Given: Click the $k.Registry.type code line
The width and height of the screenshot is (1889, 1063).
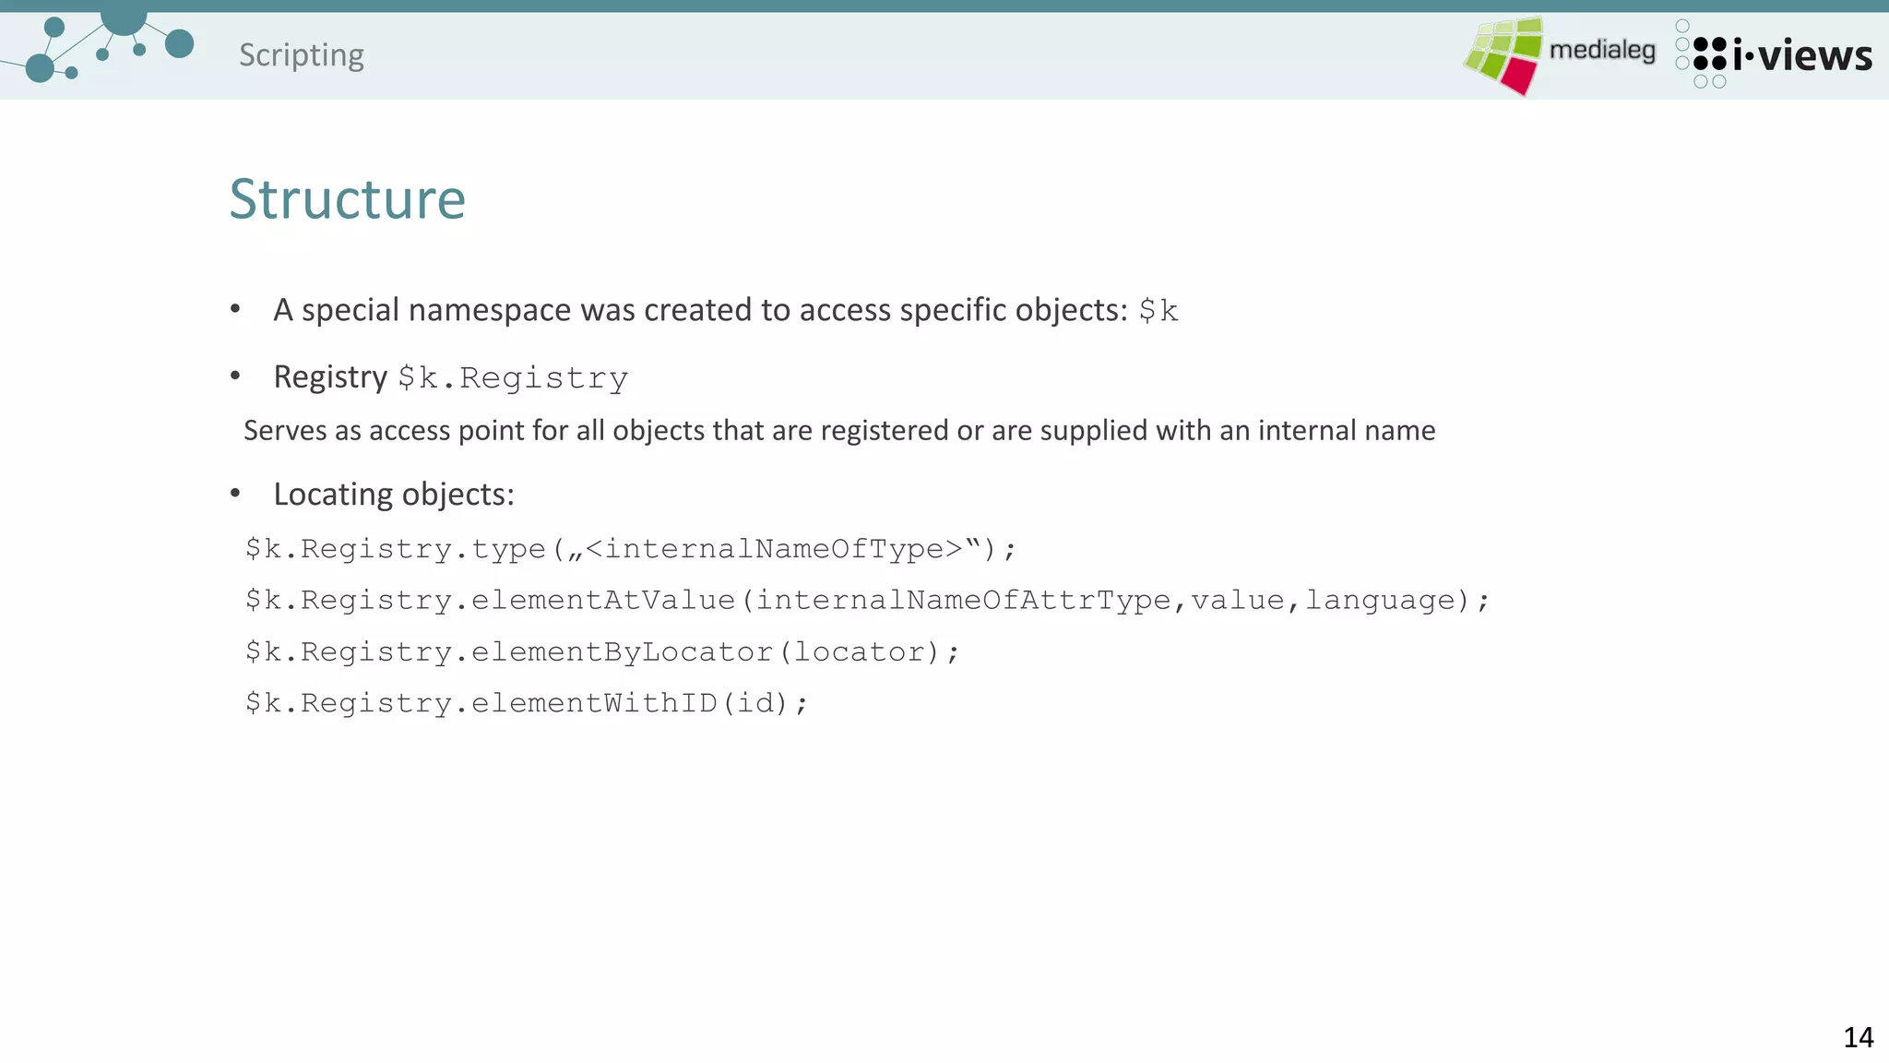Looking at the screenshot, I should pyautogui.click(x=631, y=549).
